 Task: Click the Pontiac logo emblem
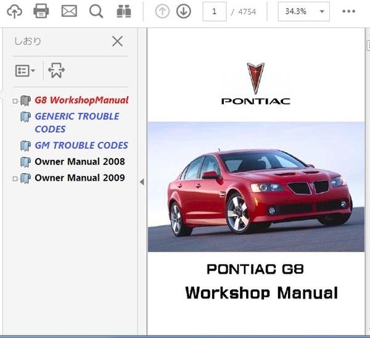coord(255,78)
